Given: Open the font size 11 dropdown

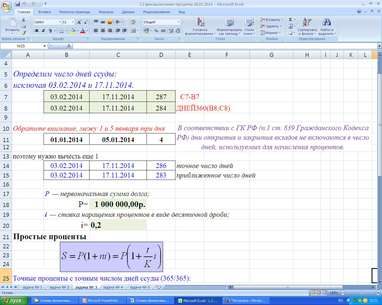Looking at the screenshot, I should pyautogui.click(x=73, y=22).
